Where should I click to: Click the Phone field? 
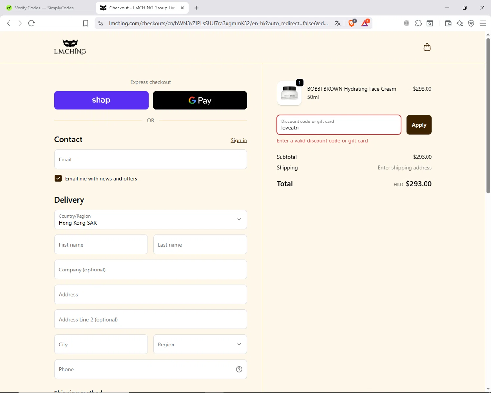[151, 369]
